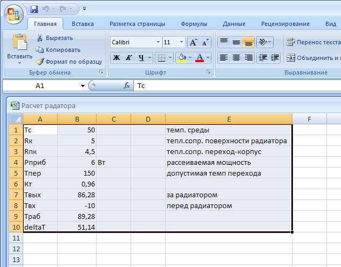Click the insert function fx icon
The height and width of the screenshot is (267, 341).
click(x=127, y=85)
